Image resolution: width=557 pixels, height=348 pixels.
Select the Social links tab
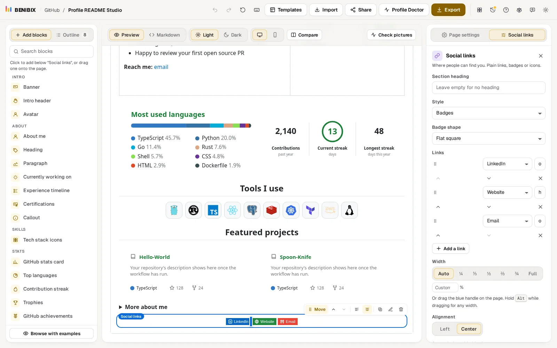click(x=517, y=35)
